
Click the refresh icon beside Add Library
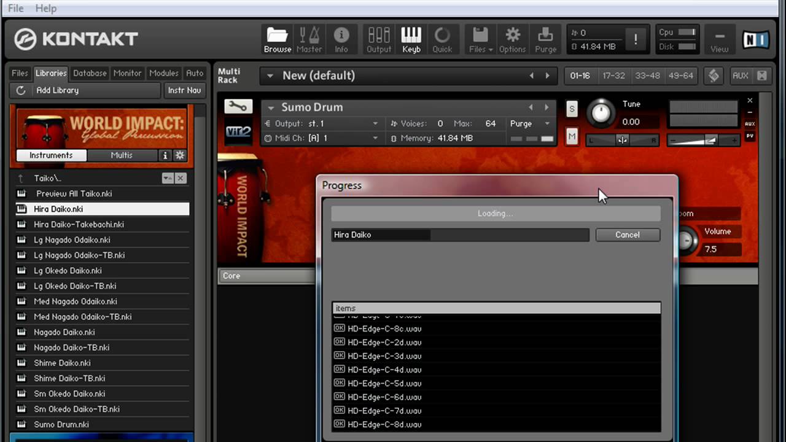tap(21, 90)
